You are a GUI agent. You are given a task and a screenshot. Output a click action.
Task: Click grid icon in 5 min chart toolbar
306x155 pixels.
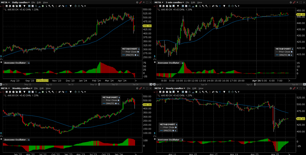click(x=160, y=6)
